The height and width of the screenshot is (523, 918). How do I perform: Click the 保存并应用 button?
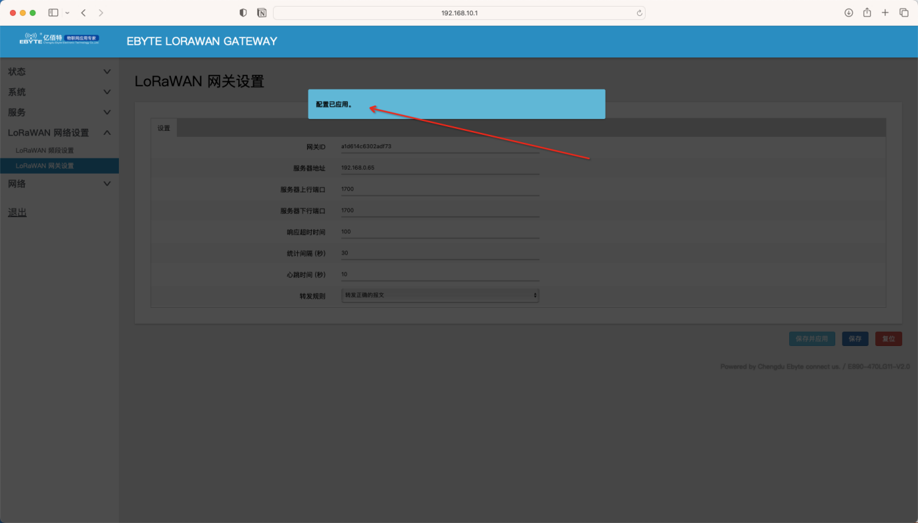812,339
